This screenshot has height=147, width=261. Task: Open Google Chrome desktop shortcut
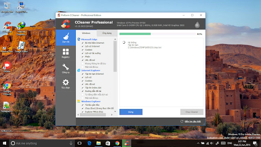click(x=7, y=88)
